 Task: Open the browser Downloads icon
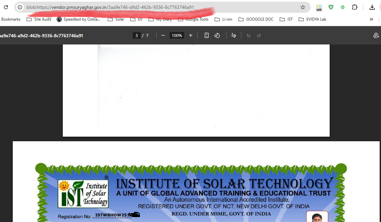tap(372, 7)
